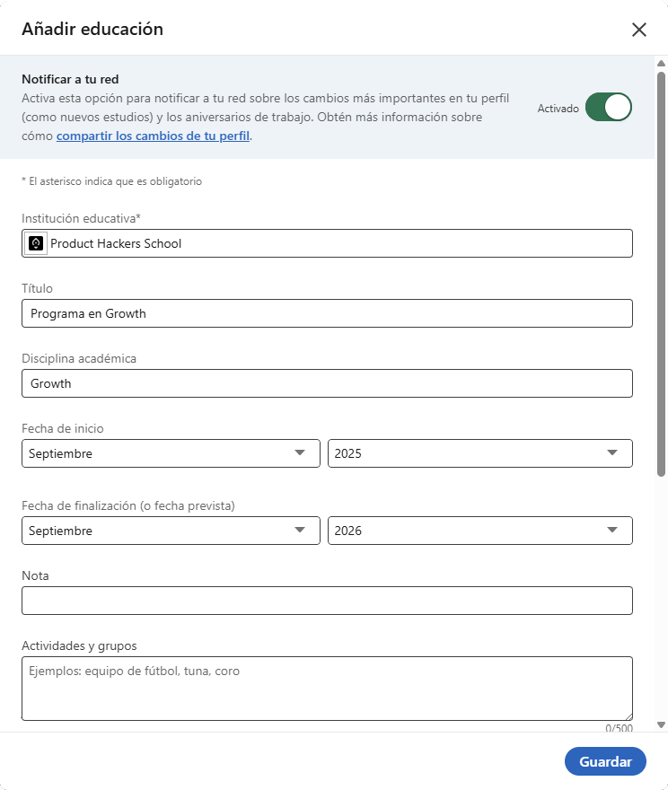Image resolution: width=668 pixels, height=790 pixels.
Task: Click the Product Hackers School logo icon
Action: (x=36, y=243)
